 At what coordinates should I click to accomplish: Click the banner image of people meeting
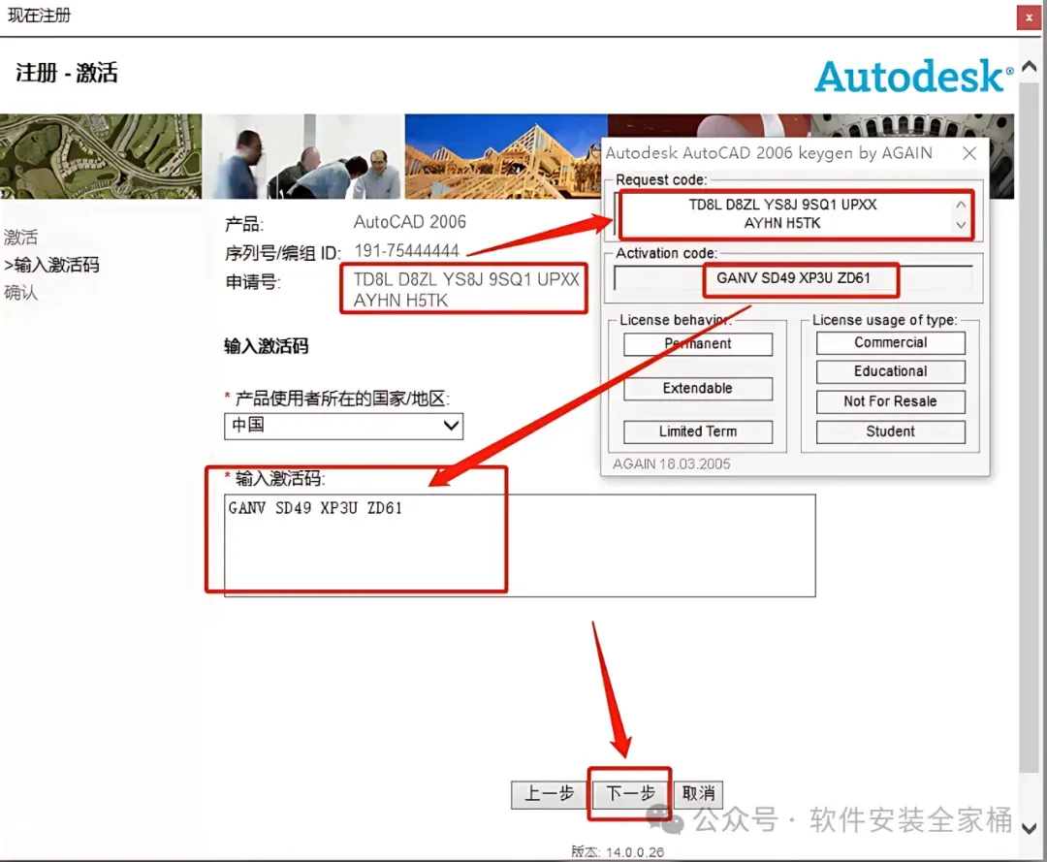click(303, 156)
